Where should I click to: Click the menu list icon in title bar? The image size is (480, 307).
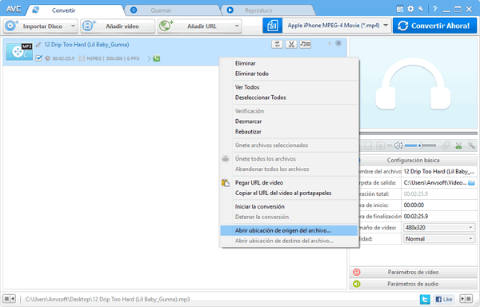400,9
